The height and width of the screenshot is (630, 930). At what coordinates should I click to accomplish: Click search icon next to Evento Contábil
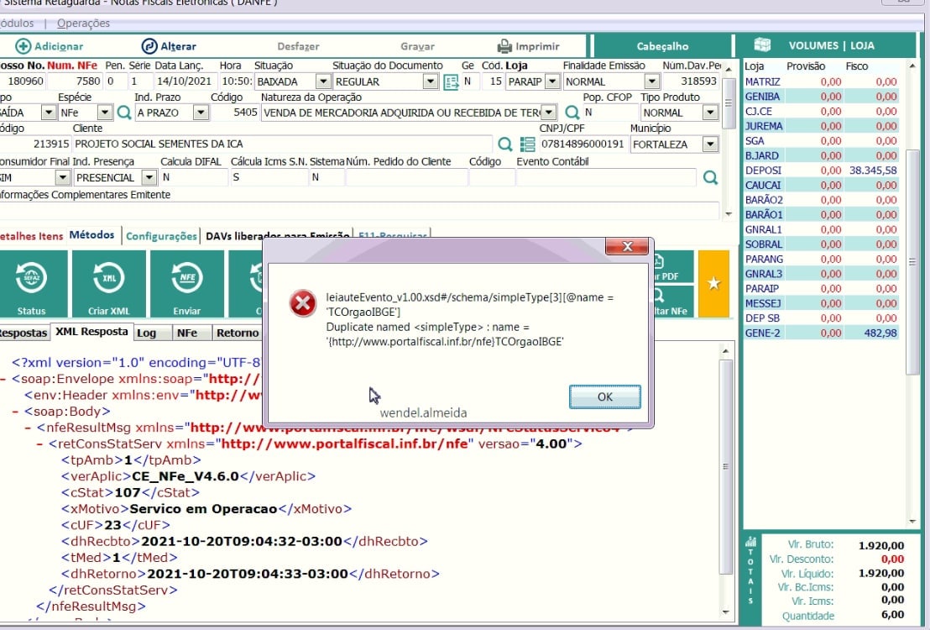point(710,177)
